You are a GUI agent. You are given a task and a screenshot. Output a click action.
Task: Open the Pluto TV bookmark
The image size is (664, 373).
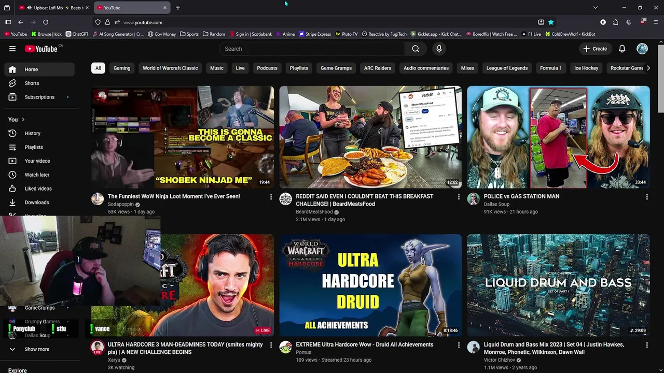[x=347, y=34]
